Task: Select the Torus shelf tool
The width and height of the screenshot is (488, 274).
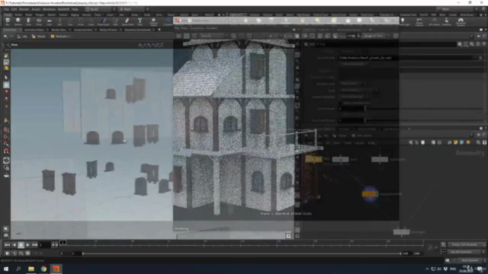Action: coord(39,21)
